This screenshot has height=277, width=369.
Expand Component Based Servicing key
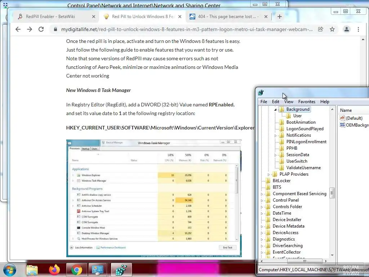pyautogui.click(x=262, y=194)
